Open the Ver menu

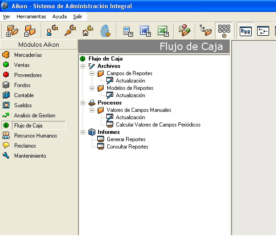click(x=6, y=17)
